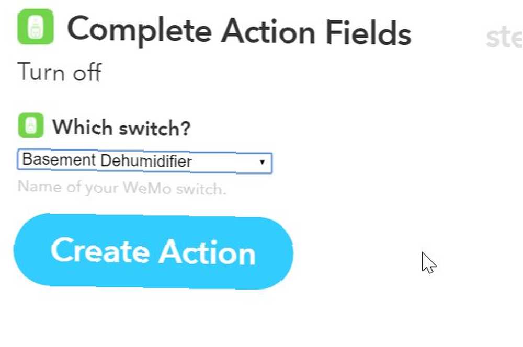Click the small WeMo icon near Which switch?
Viewport: 523px width, 347px height.
click(x=31, y=125)
